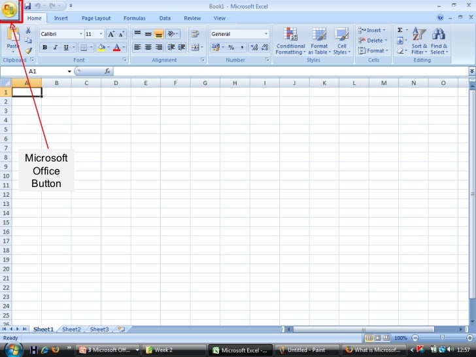Open the Cell Styles gallery

pos(342,41)
